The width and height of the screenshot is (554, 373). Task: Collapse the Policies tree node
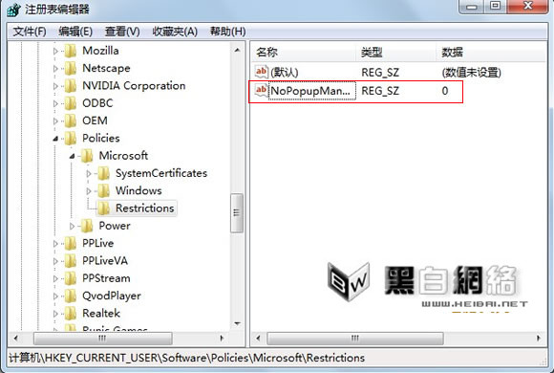55,139
